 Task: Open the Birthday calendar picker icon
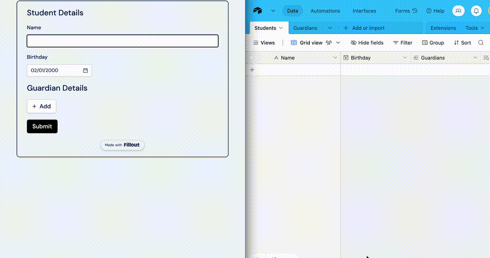coord(85,70)
